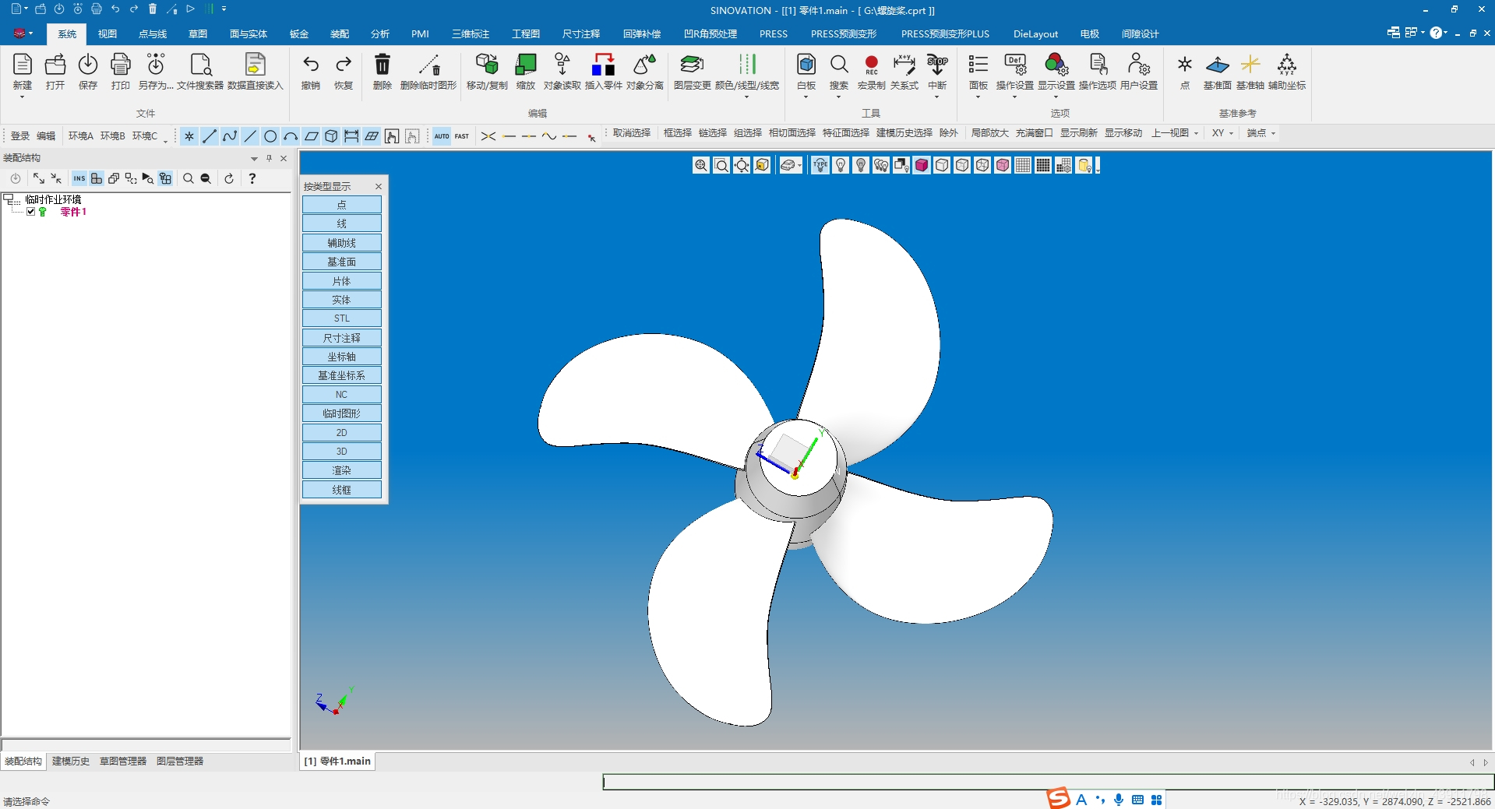Click the help question mark in assembly panel
The image size is (1495, 809).
[x=252, y=178]
